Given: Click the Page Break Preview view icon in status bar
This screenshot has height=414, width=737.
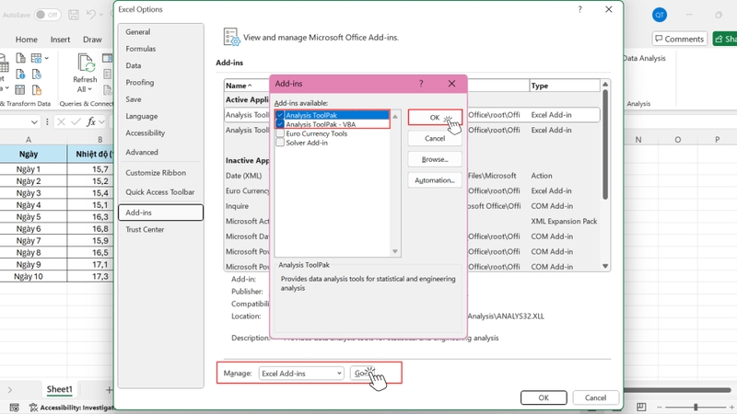Looking at the screenshot, I should point(641,407).
